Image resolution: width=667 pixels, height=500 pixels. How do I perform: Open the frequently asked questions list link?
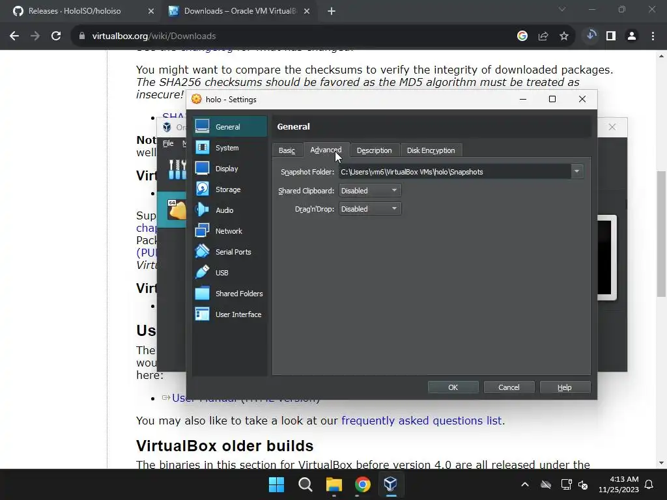click(x=421, y=421)
